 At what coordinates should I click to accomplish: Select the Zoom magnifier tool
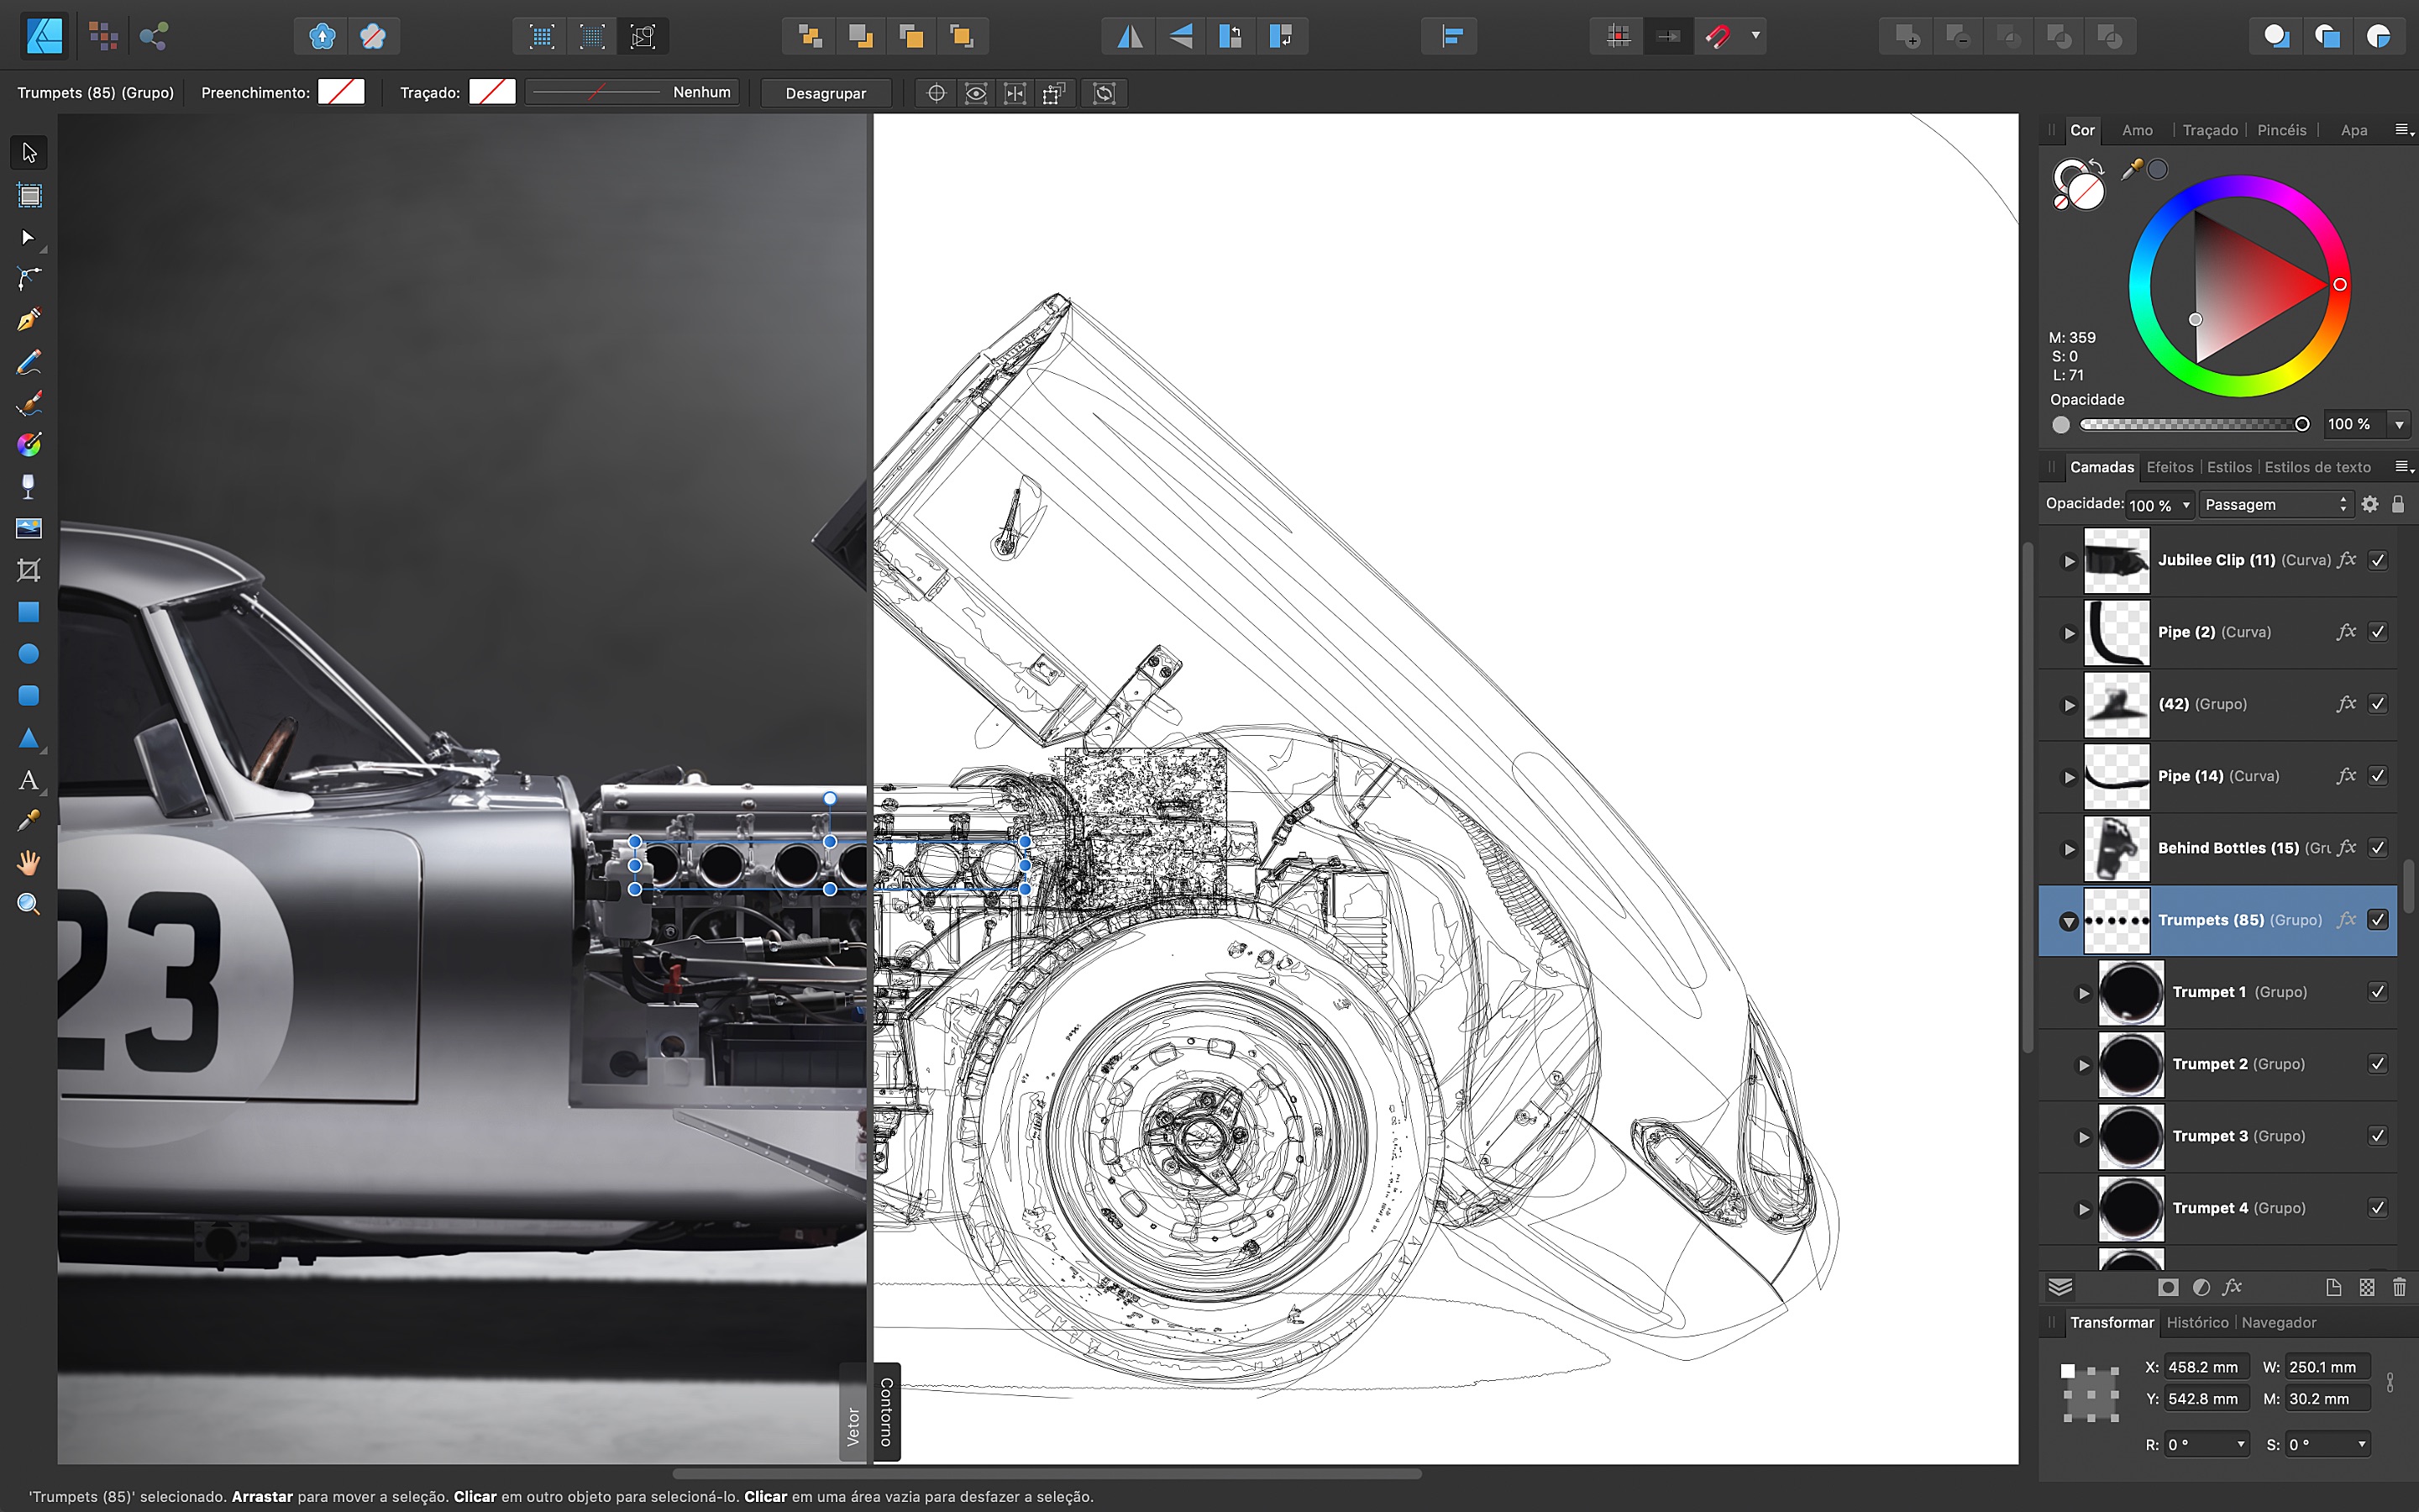29,905
